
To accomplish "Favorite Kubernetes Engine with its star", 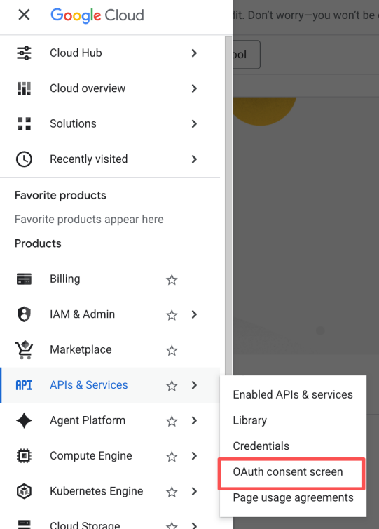I will [x=172, y=492].
